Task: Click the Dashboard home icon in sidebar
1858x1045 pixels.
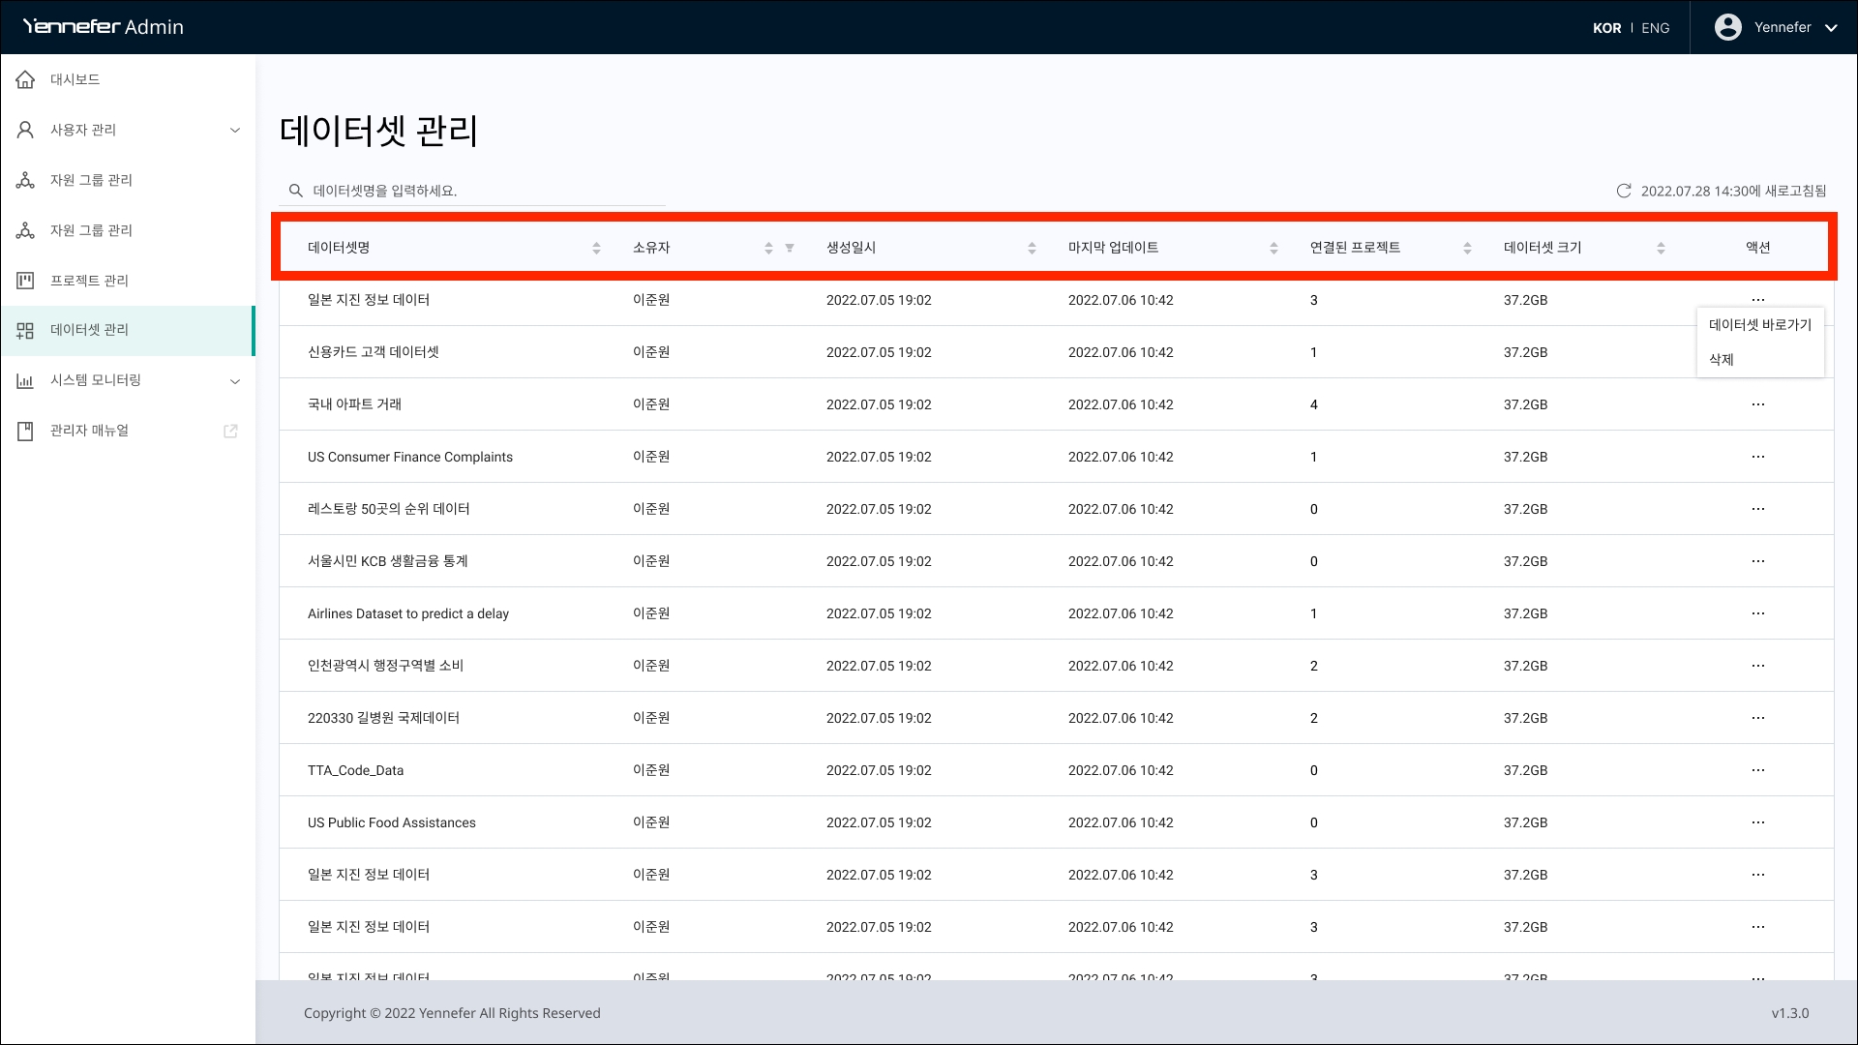Action: tap(26, 79)
